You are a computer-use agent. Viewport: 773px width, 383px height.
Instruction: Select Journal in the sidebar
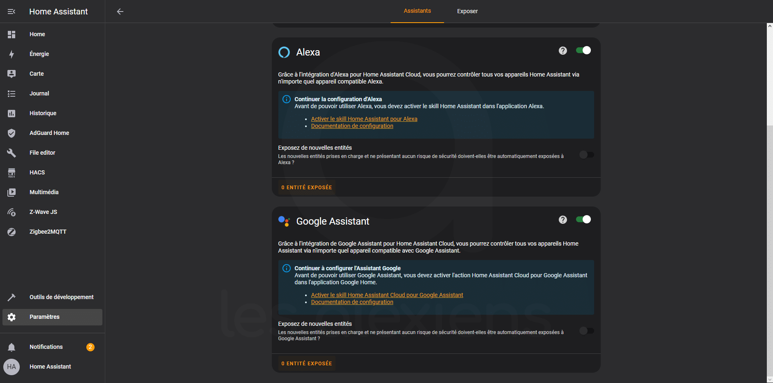point(52,93)
